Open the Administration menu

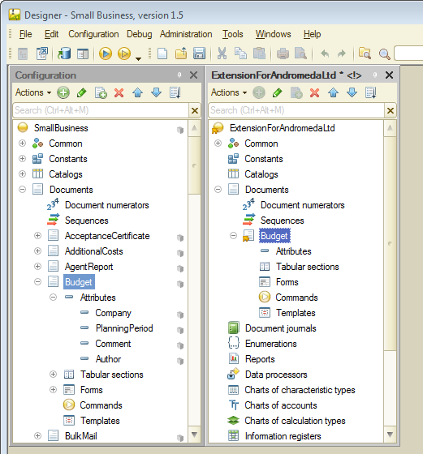click(186, 34)
